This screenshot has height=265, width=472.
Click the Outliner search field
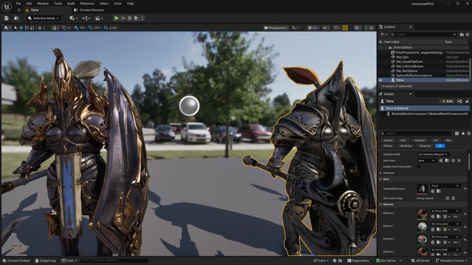click(x=424, y=34)
